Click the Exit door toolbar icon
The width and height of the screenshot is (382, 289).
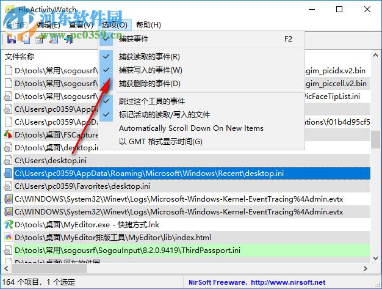pyautogui.click(x=69, y=39)
